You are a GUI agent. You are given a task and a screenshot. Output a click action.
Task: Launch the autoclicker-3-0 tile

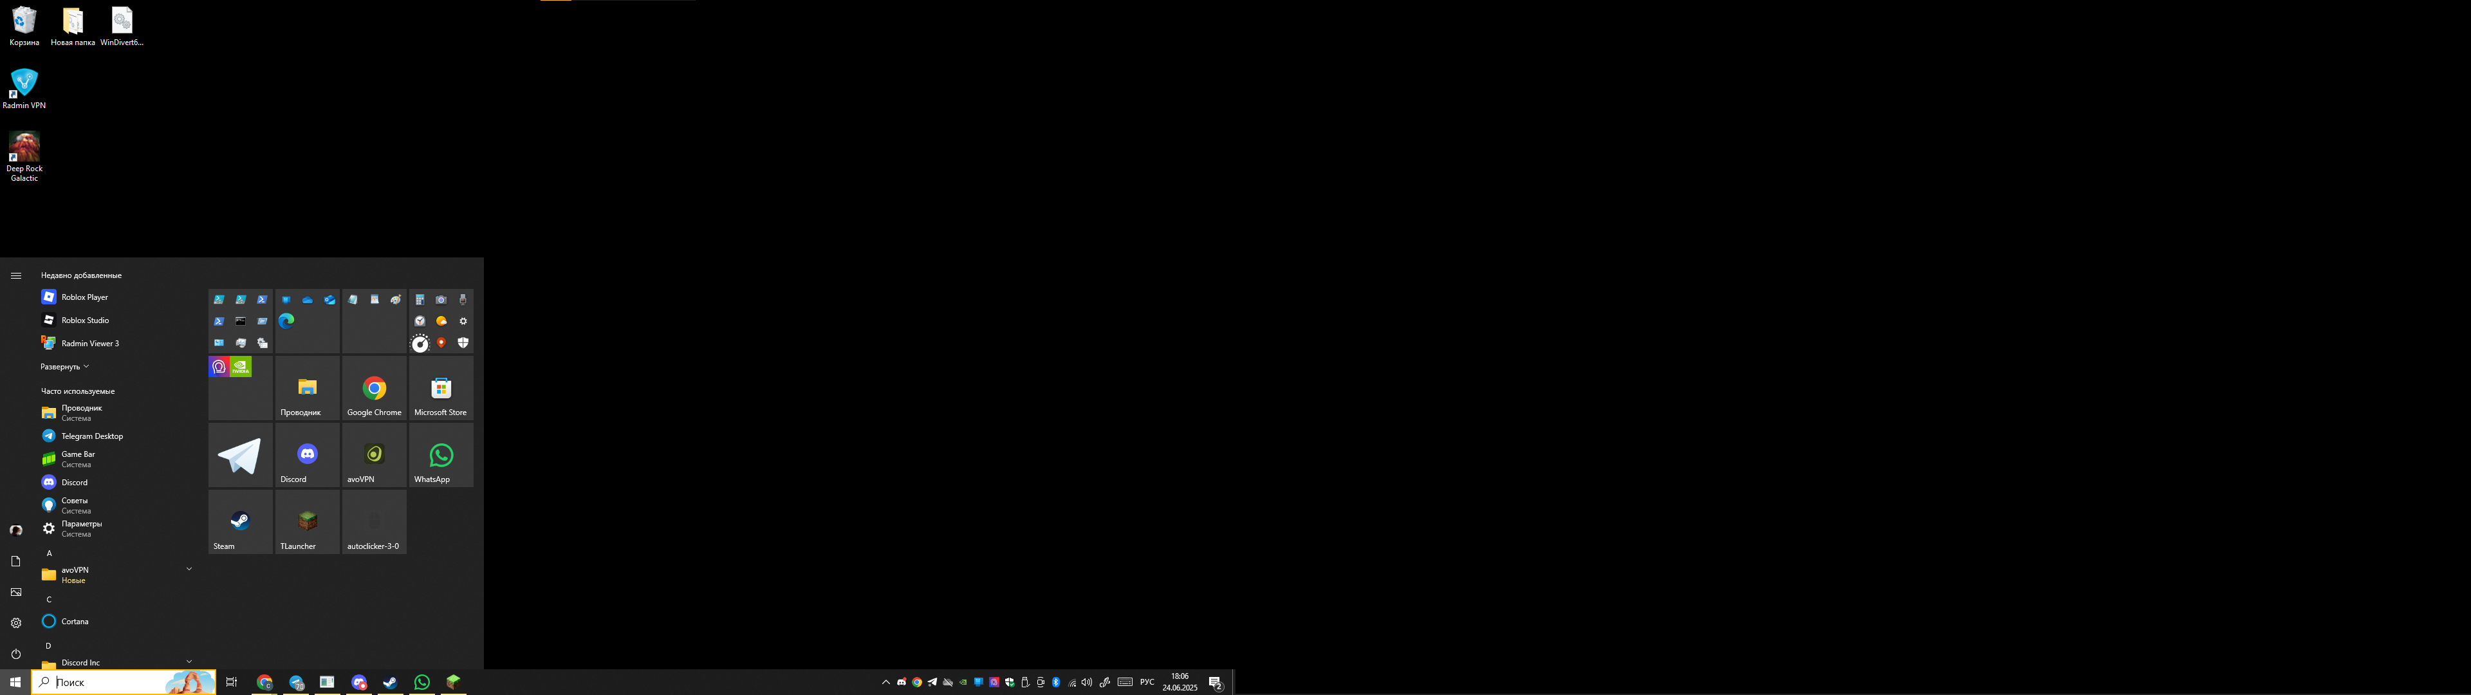click(374, 522)
